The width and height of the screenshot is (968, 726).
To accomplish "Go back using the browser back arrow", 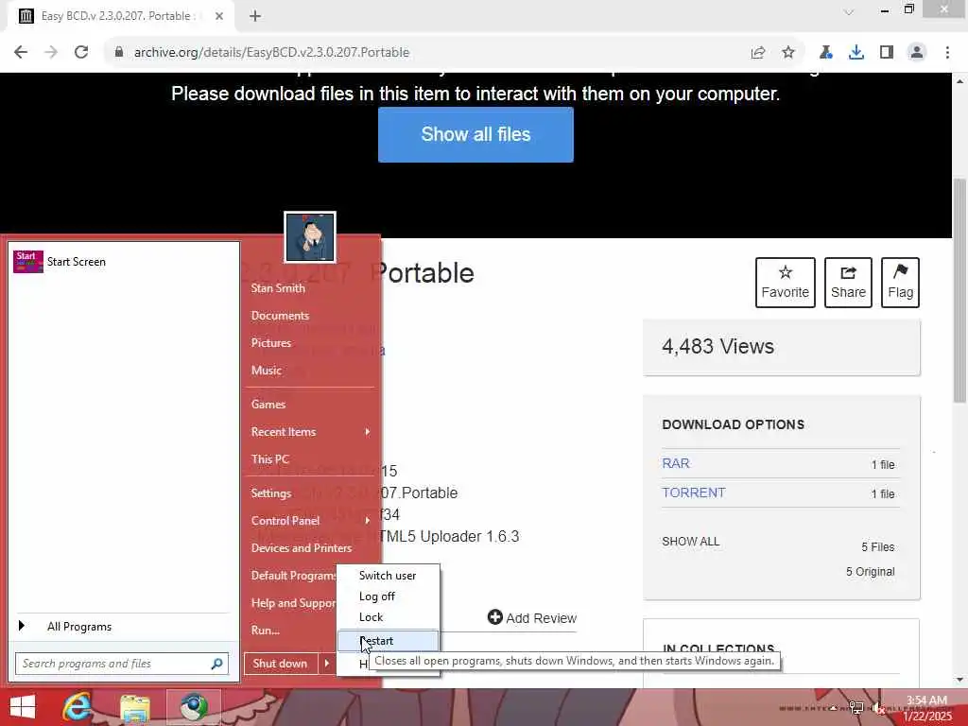I will click(21, 53).
